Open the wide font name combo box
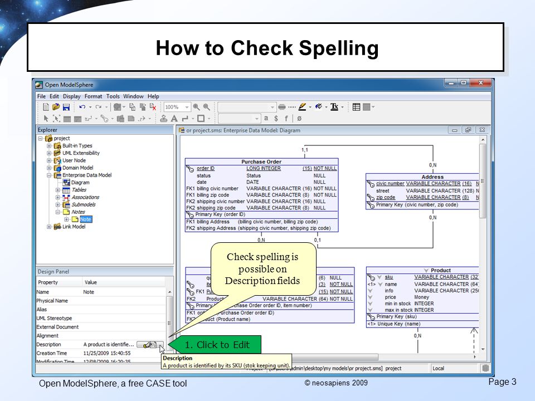The height and width of the screenshot is (401, 535). click(246, 107)
